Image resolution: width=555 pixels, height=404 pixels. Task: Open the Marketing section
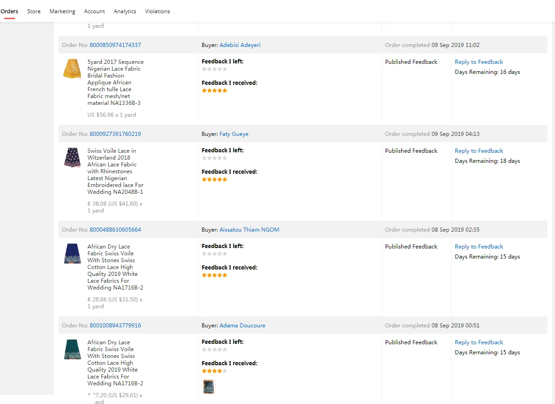click(x=63, y=11)
